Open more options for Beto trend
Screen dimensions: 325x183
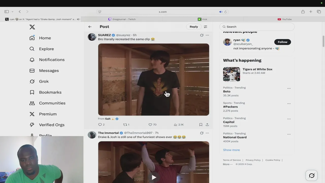pyautogui.click(x=289, y=88)
